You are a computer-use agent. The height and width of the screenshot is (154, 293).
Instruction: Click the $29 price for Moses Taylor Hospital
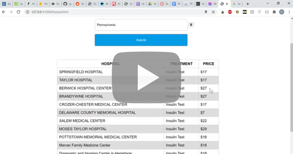(x=203, y=129)
